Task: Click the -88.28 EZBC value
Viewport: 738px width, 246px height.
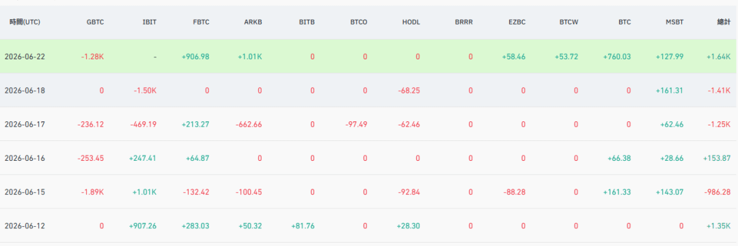Action: pos(515,192)
